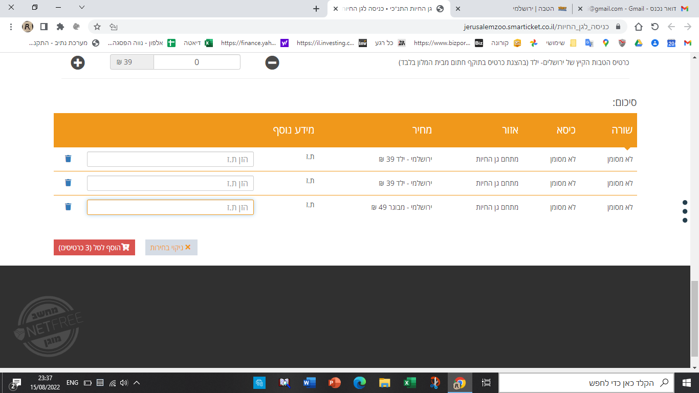Click the browser forward arrow
The height and width of the screenshot is (393, 699).
coord(671,27)
